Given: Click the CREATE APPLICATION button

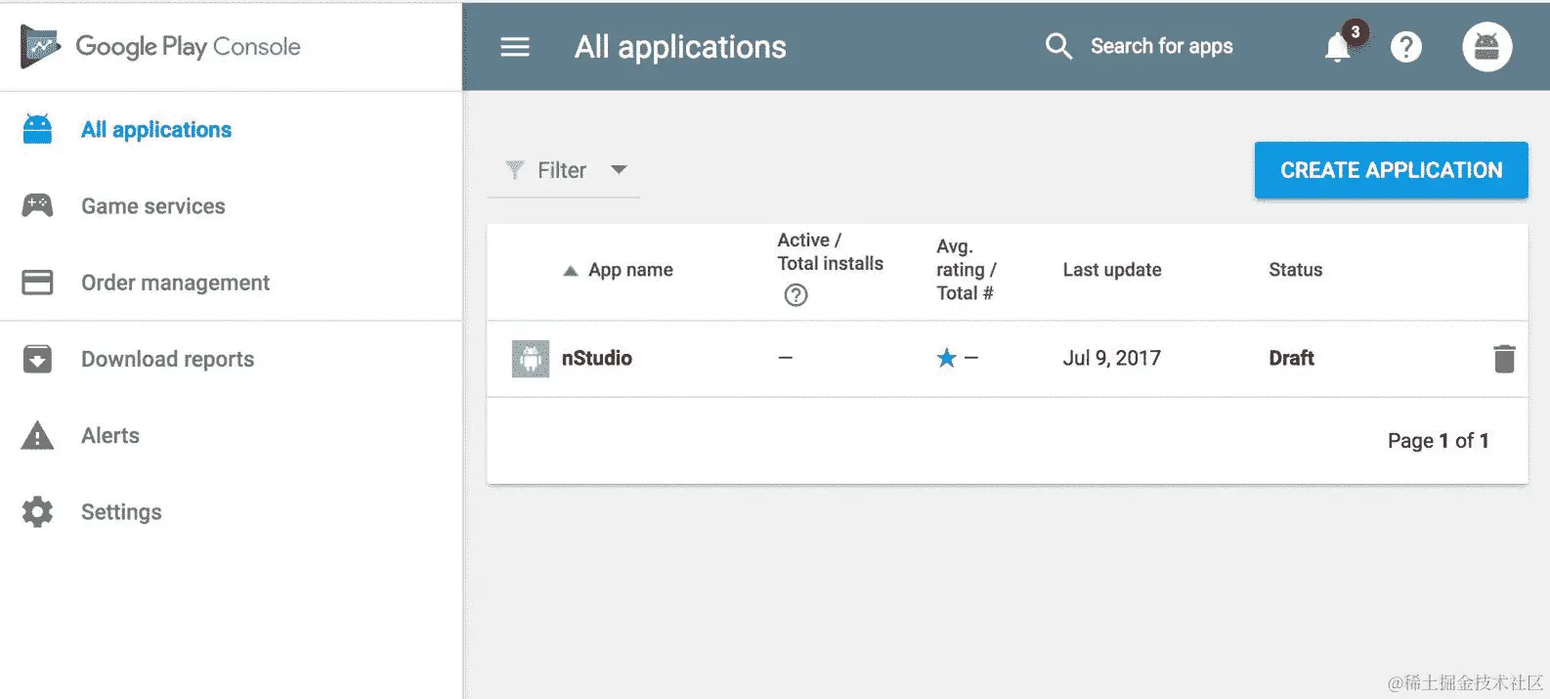Looking at the screenshot, I should pos(1391,170).
